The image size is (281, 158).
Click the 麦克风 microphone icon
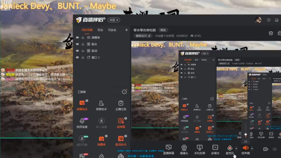(x=230, y=148)
